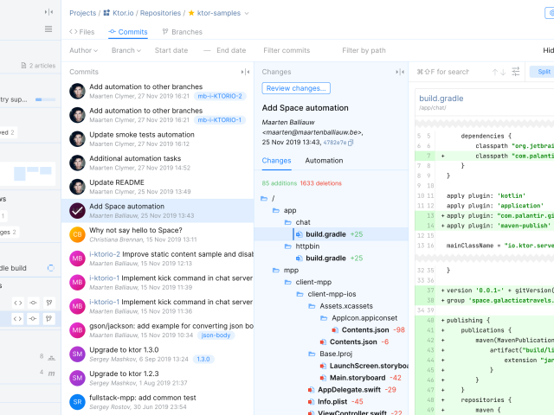Open build.gradle file title in diff

[441, 99]
